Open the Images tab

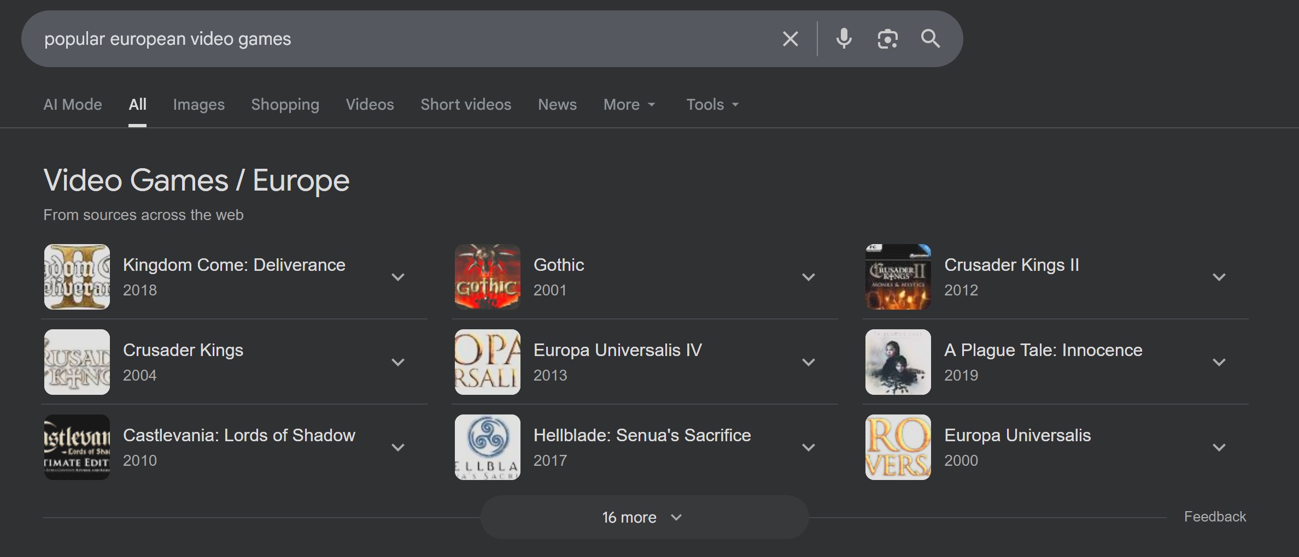point(199,104)
